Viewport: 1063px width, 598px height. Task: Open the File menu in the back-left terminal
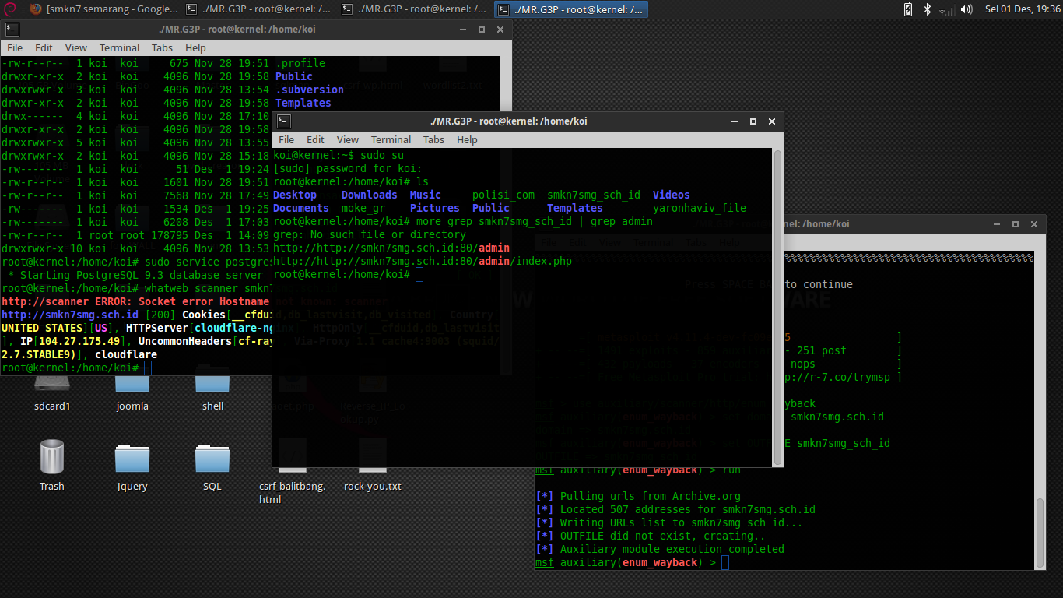pos(15,48)
